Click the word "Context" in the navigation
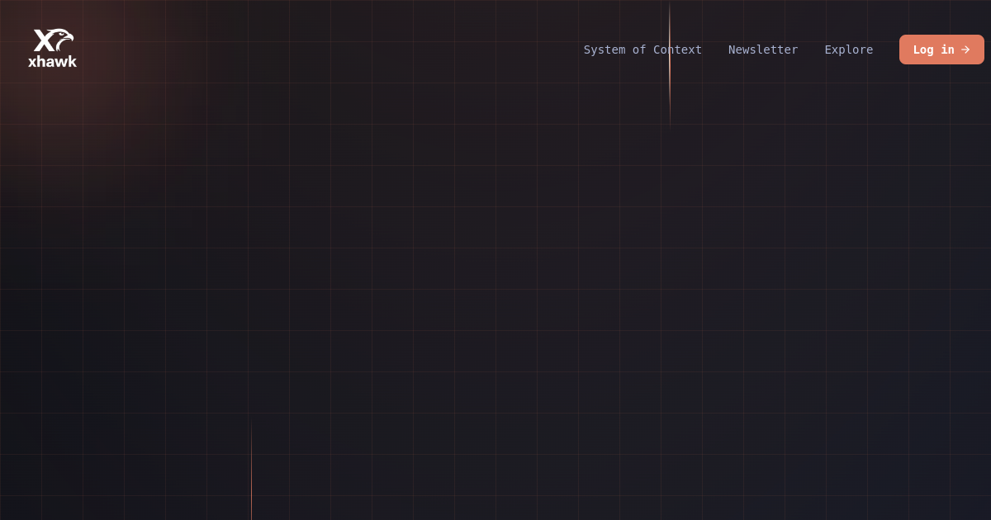 (678, 50)
